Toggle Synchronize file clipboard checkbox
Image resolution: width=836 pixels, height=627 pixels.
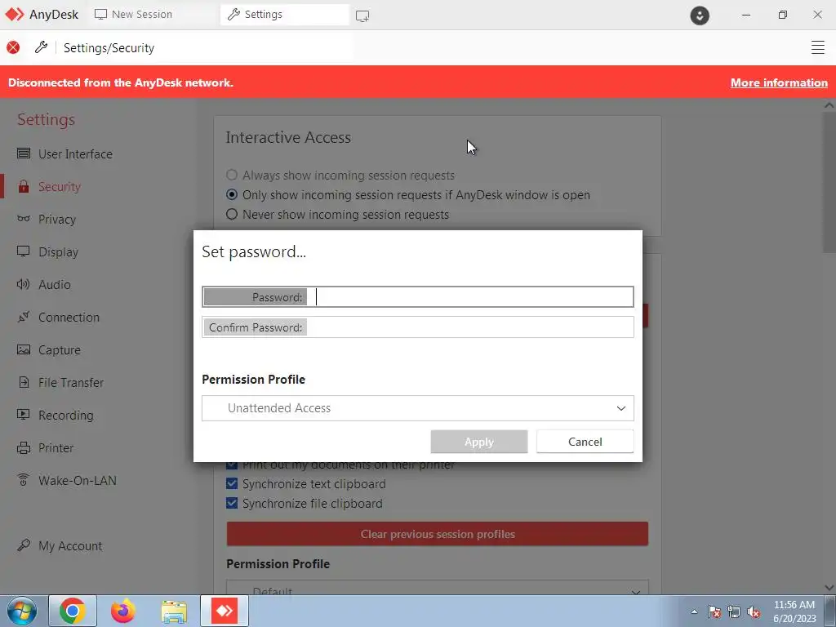pos(231,503)
